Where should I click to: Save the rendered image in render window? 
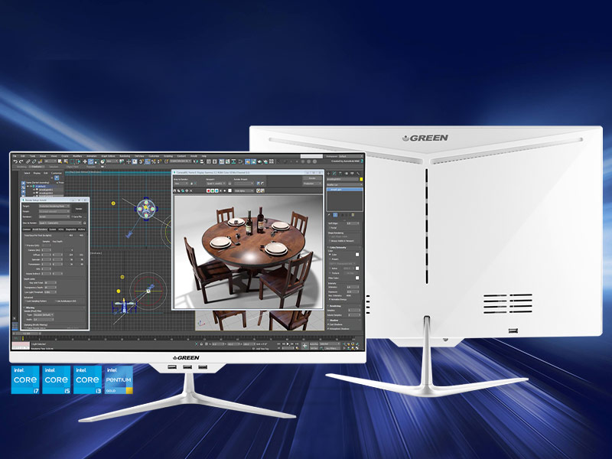(174, 190)
